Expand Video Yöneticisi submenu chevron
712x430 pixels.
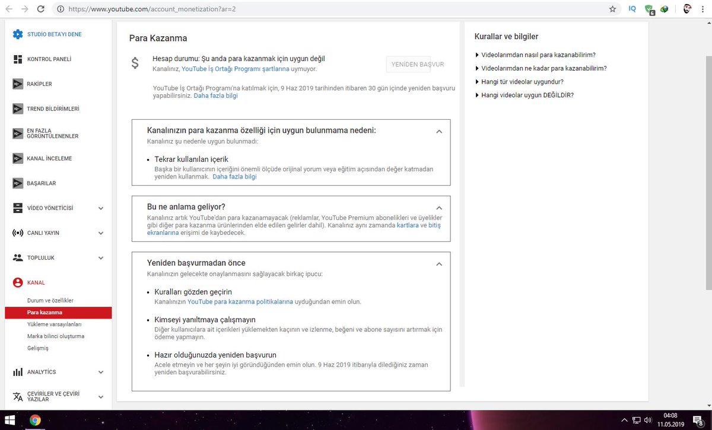pos(101,208)
